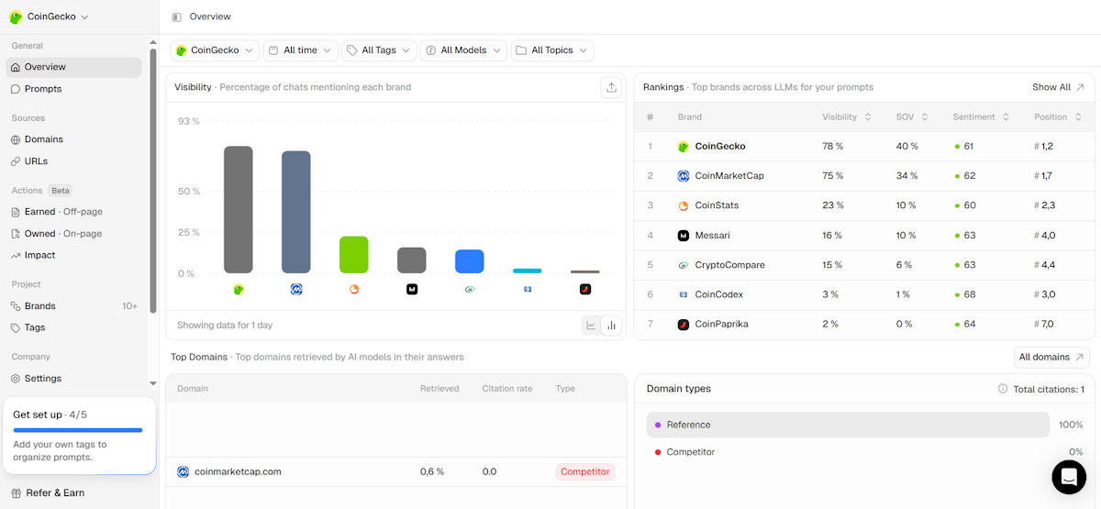This screenshot has width=1101, height=509.
Task: Select the CoinMarketCap row in Rankings
Action: point(864,176)
